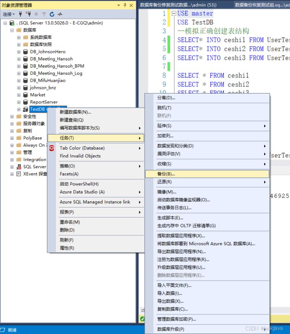Click the 管理 folder icon

click(19, 152)
